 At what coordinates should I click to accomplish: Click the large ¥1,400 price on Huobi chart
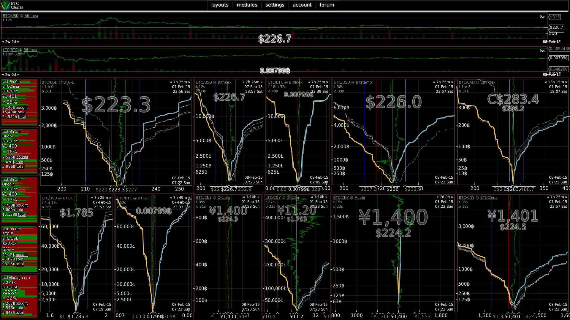coord(393,217)
